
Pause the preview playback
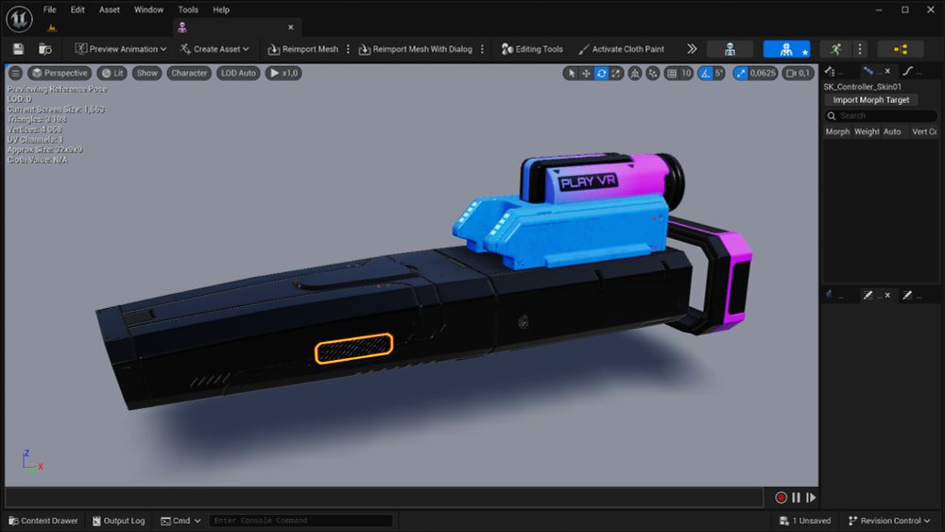[x=796, y=498]
